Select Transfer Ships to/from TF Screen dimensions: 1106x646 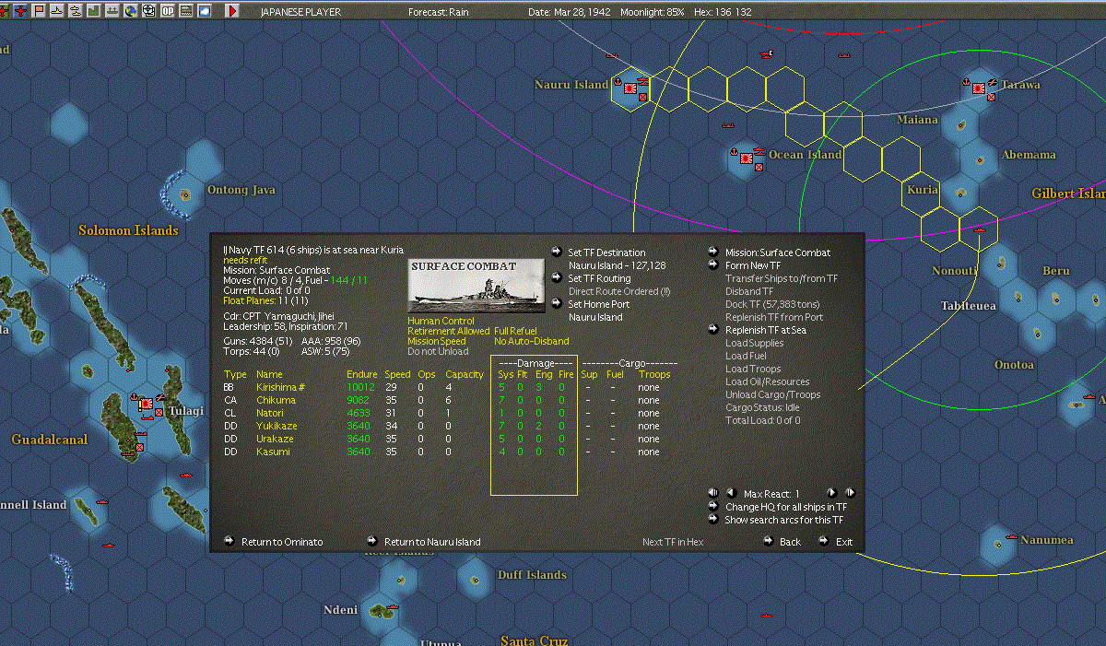[x=782, y=278]
